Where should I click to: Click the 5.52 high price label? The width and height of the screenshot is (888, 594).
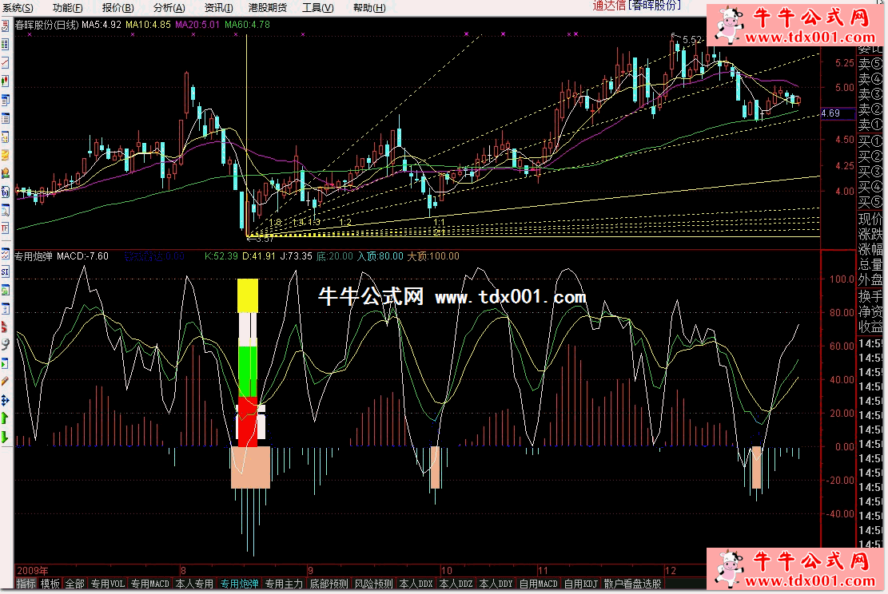click(x=692, y=40)
